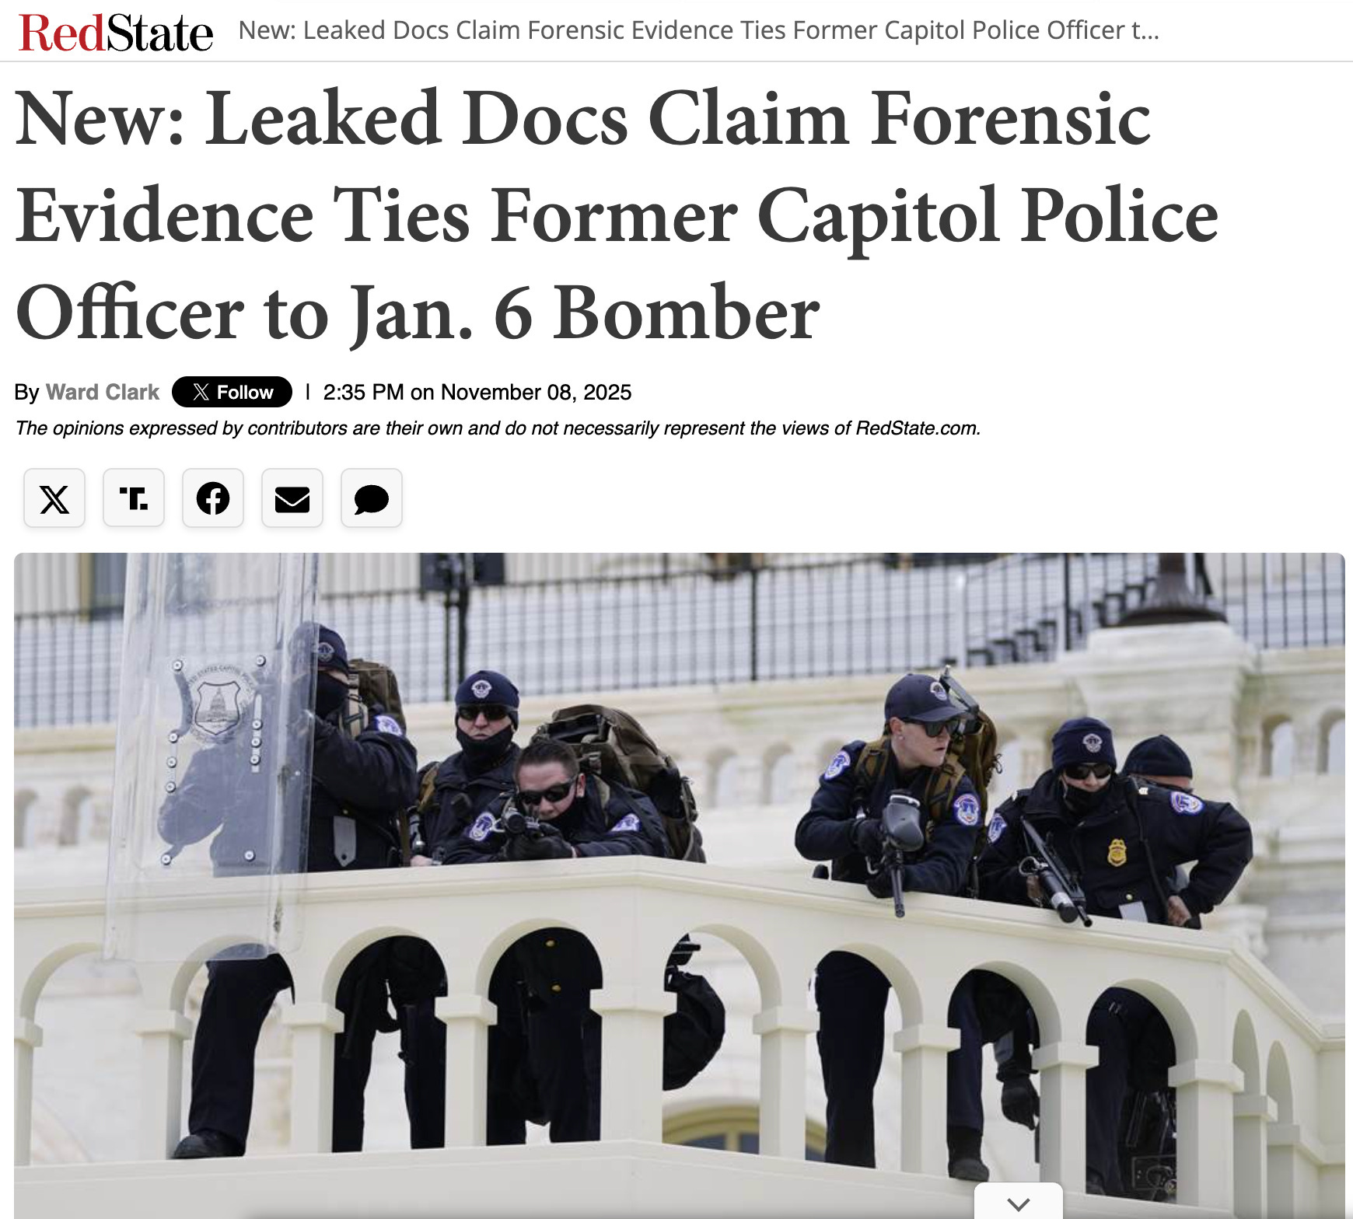1353x1219 pixels.
Task: Share article on Truth Social
Action: click(134, 498)
